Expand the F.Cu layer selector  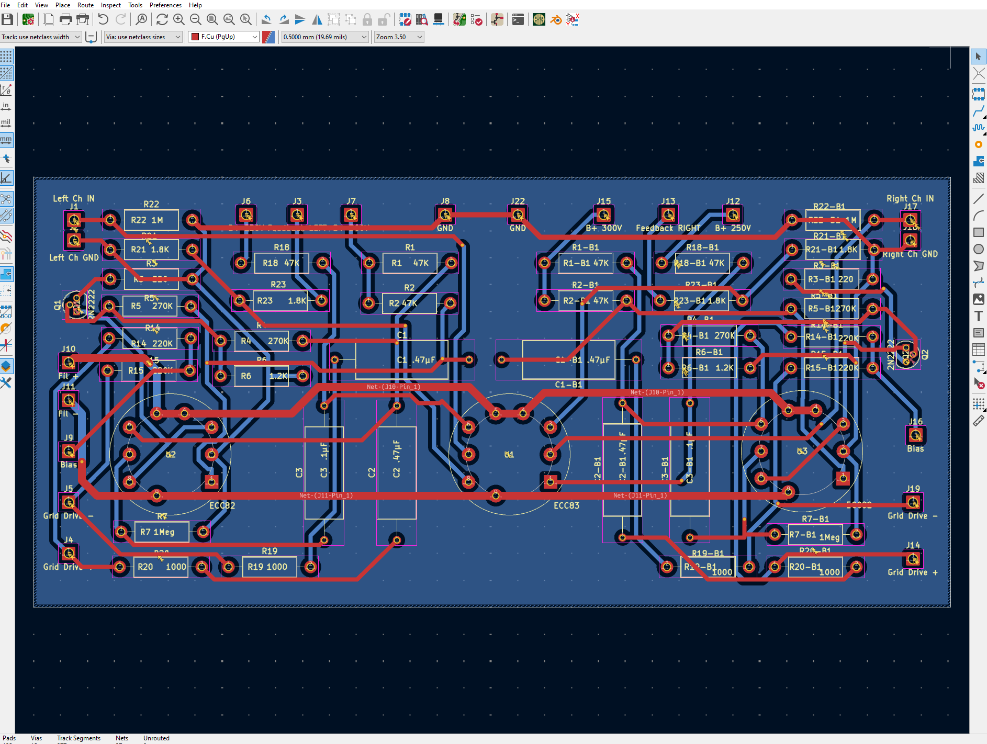223,37
